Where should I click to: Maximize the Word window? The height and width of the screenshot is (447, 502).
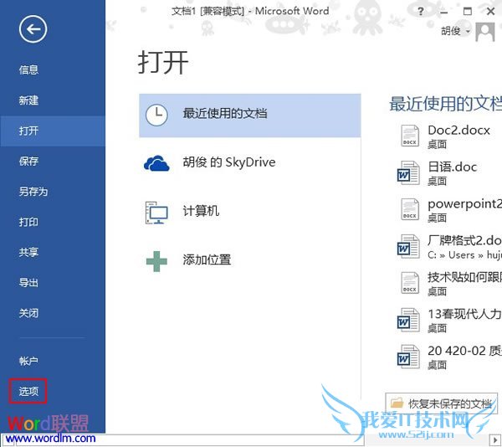click(468, 12)
